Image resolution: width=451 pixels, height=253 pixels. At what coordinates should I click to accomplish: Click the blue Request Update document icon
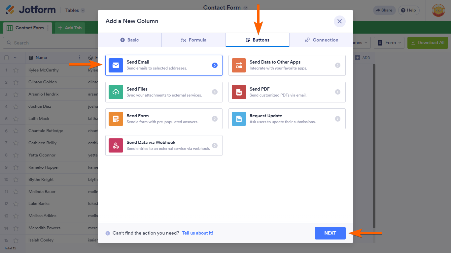click(239, 119)
